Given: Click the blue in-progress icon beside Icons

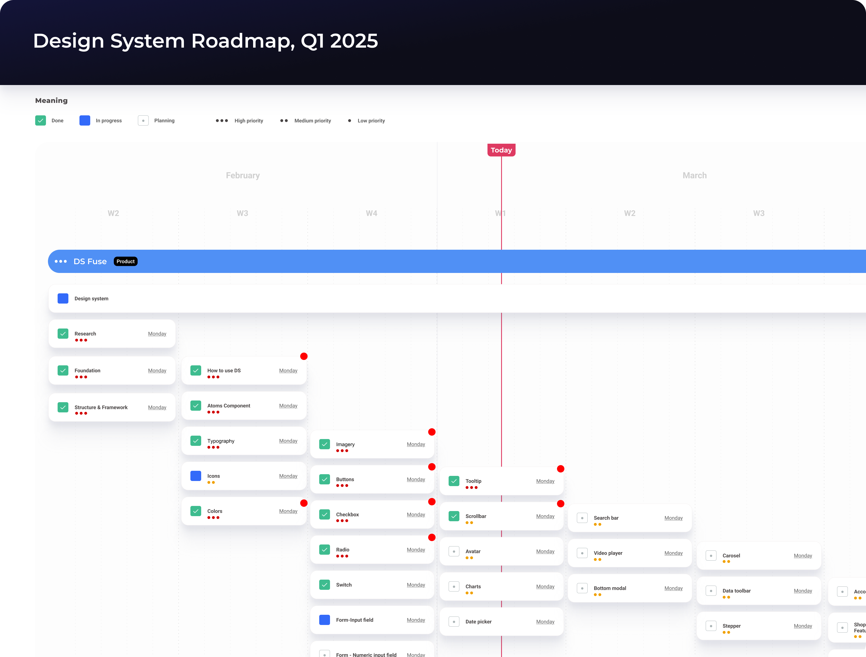Looking at the screenshot, I should point(196,476).
